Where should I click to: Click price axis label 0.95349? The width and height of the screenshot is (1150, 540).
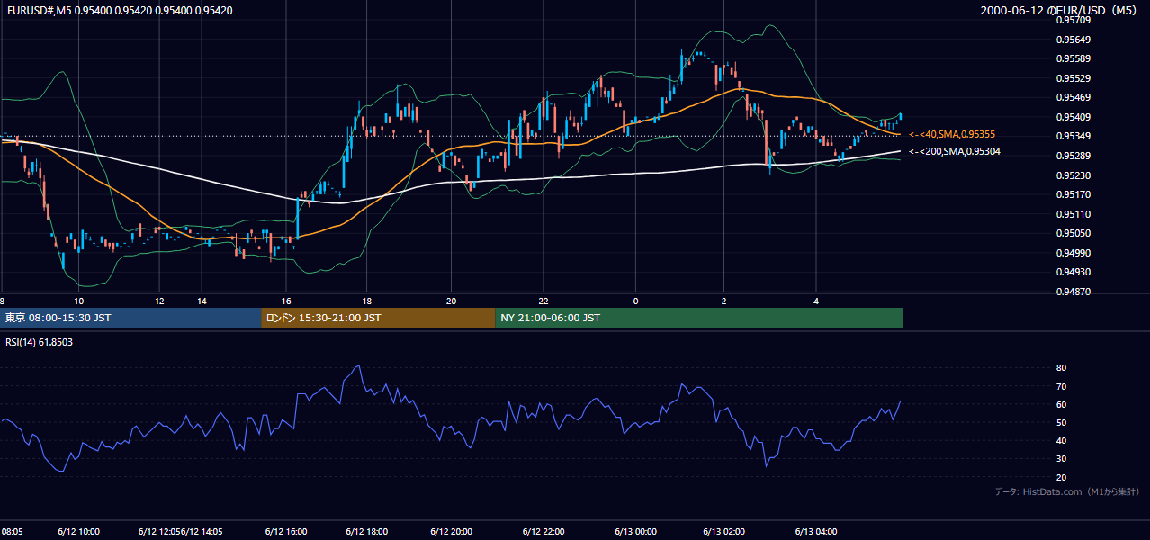tap(1074, 136)
